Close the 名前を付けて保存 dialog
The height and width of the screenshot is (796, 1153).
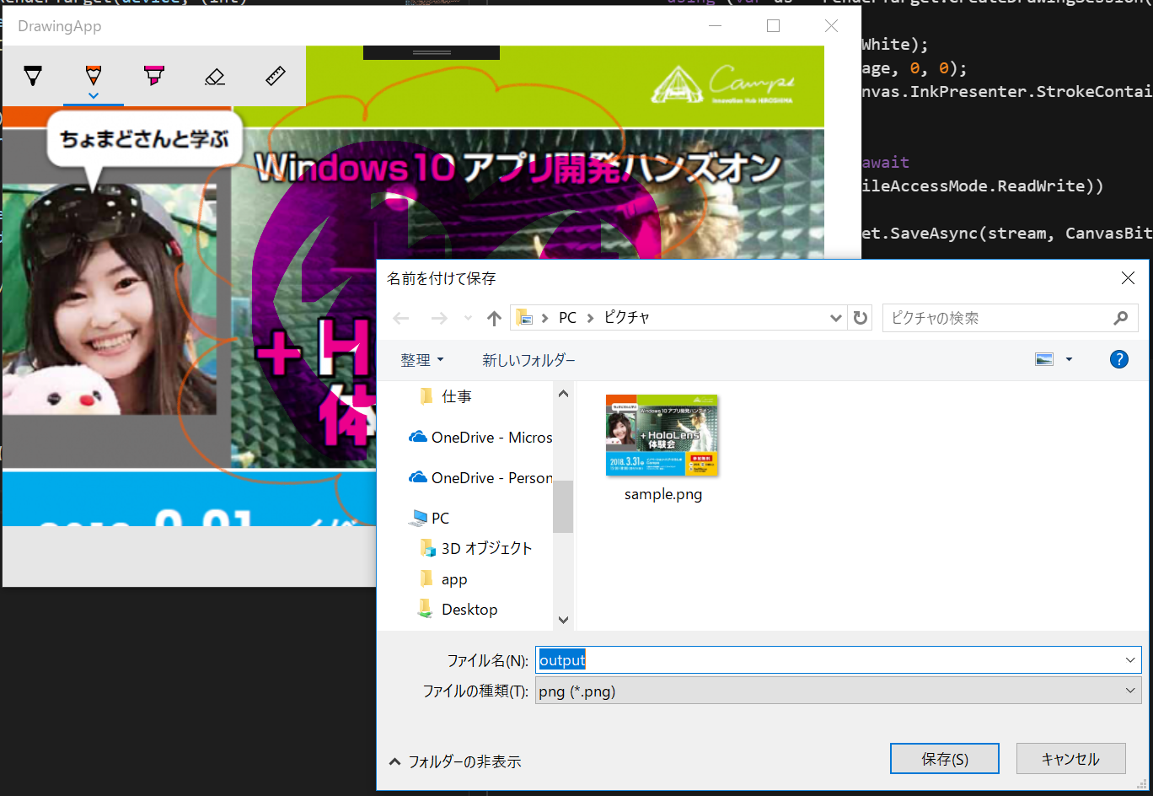coord(1128,278)
